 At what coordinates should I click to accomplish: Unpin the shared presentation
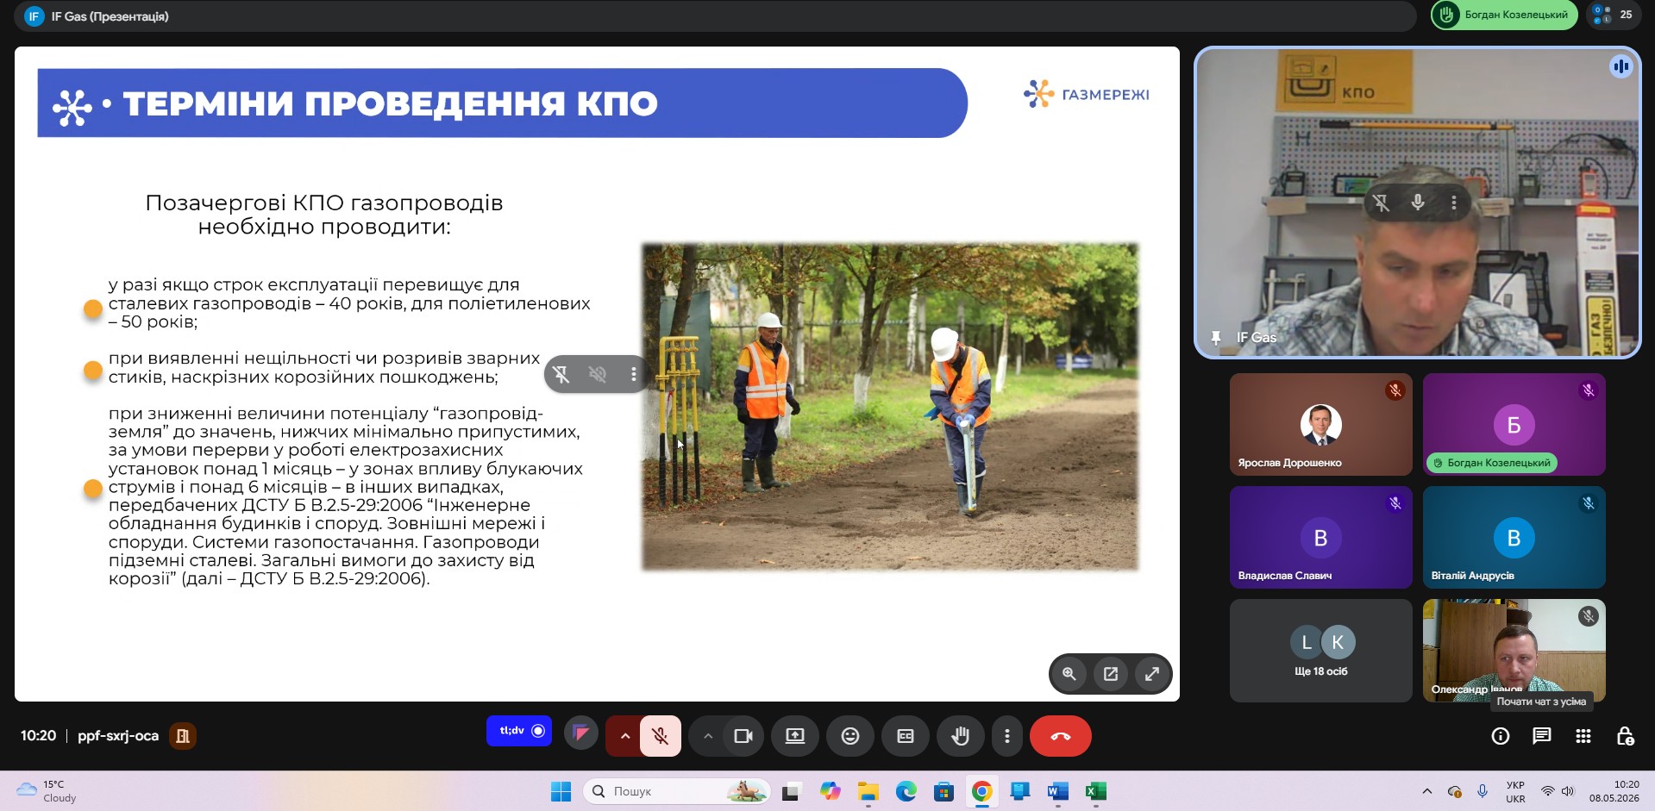click(561, 374)
